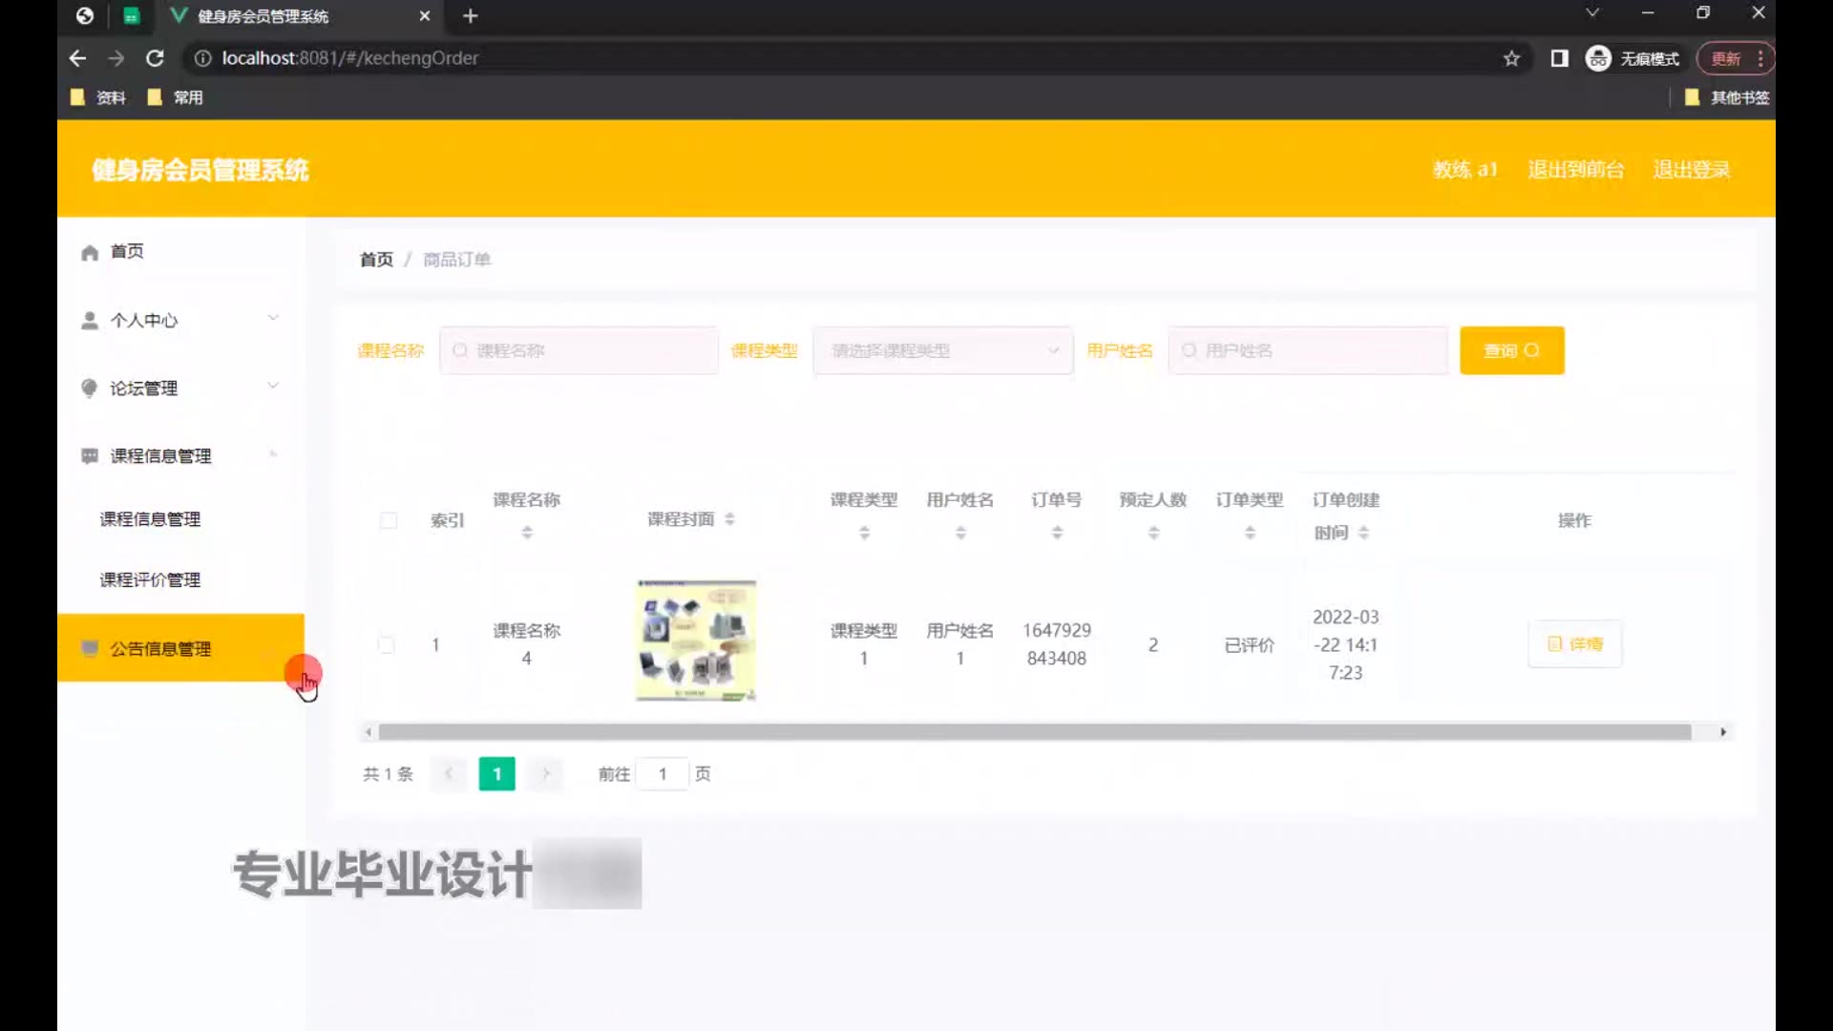
Task: Bookmark this page with the star icon
Action: [1511, 59]
